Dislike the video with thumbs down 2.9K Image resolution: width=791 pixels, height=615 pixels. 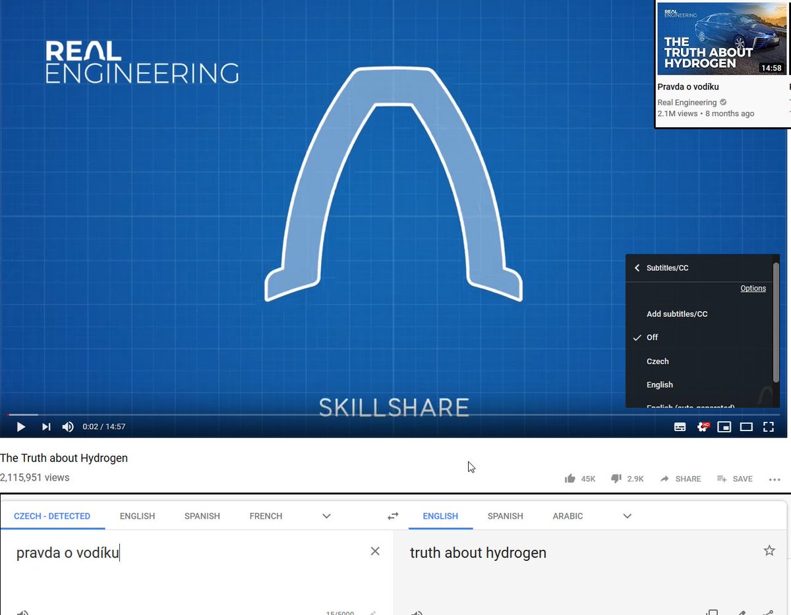628,479
